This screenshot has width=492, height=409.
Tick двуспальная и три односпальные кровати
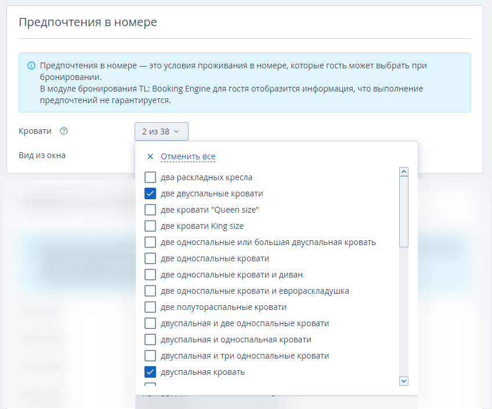[x=150, y=356]
